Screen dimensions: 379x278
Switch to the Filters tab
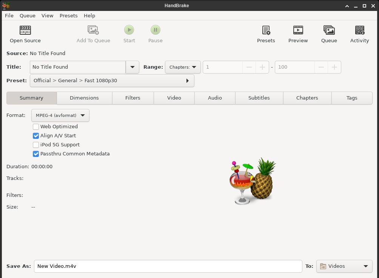click(x=133, y=98)
